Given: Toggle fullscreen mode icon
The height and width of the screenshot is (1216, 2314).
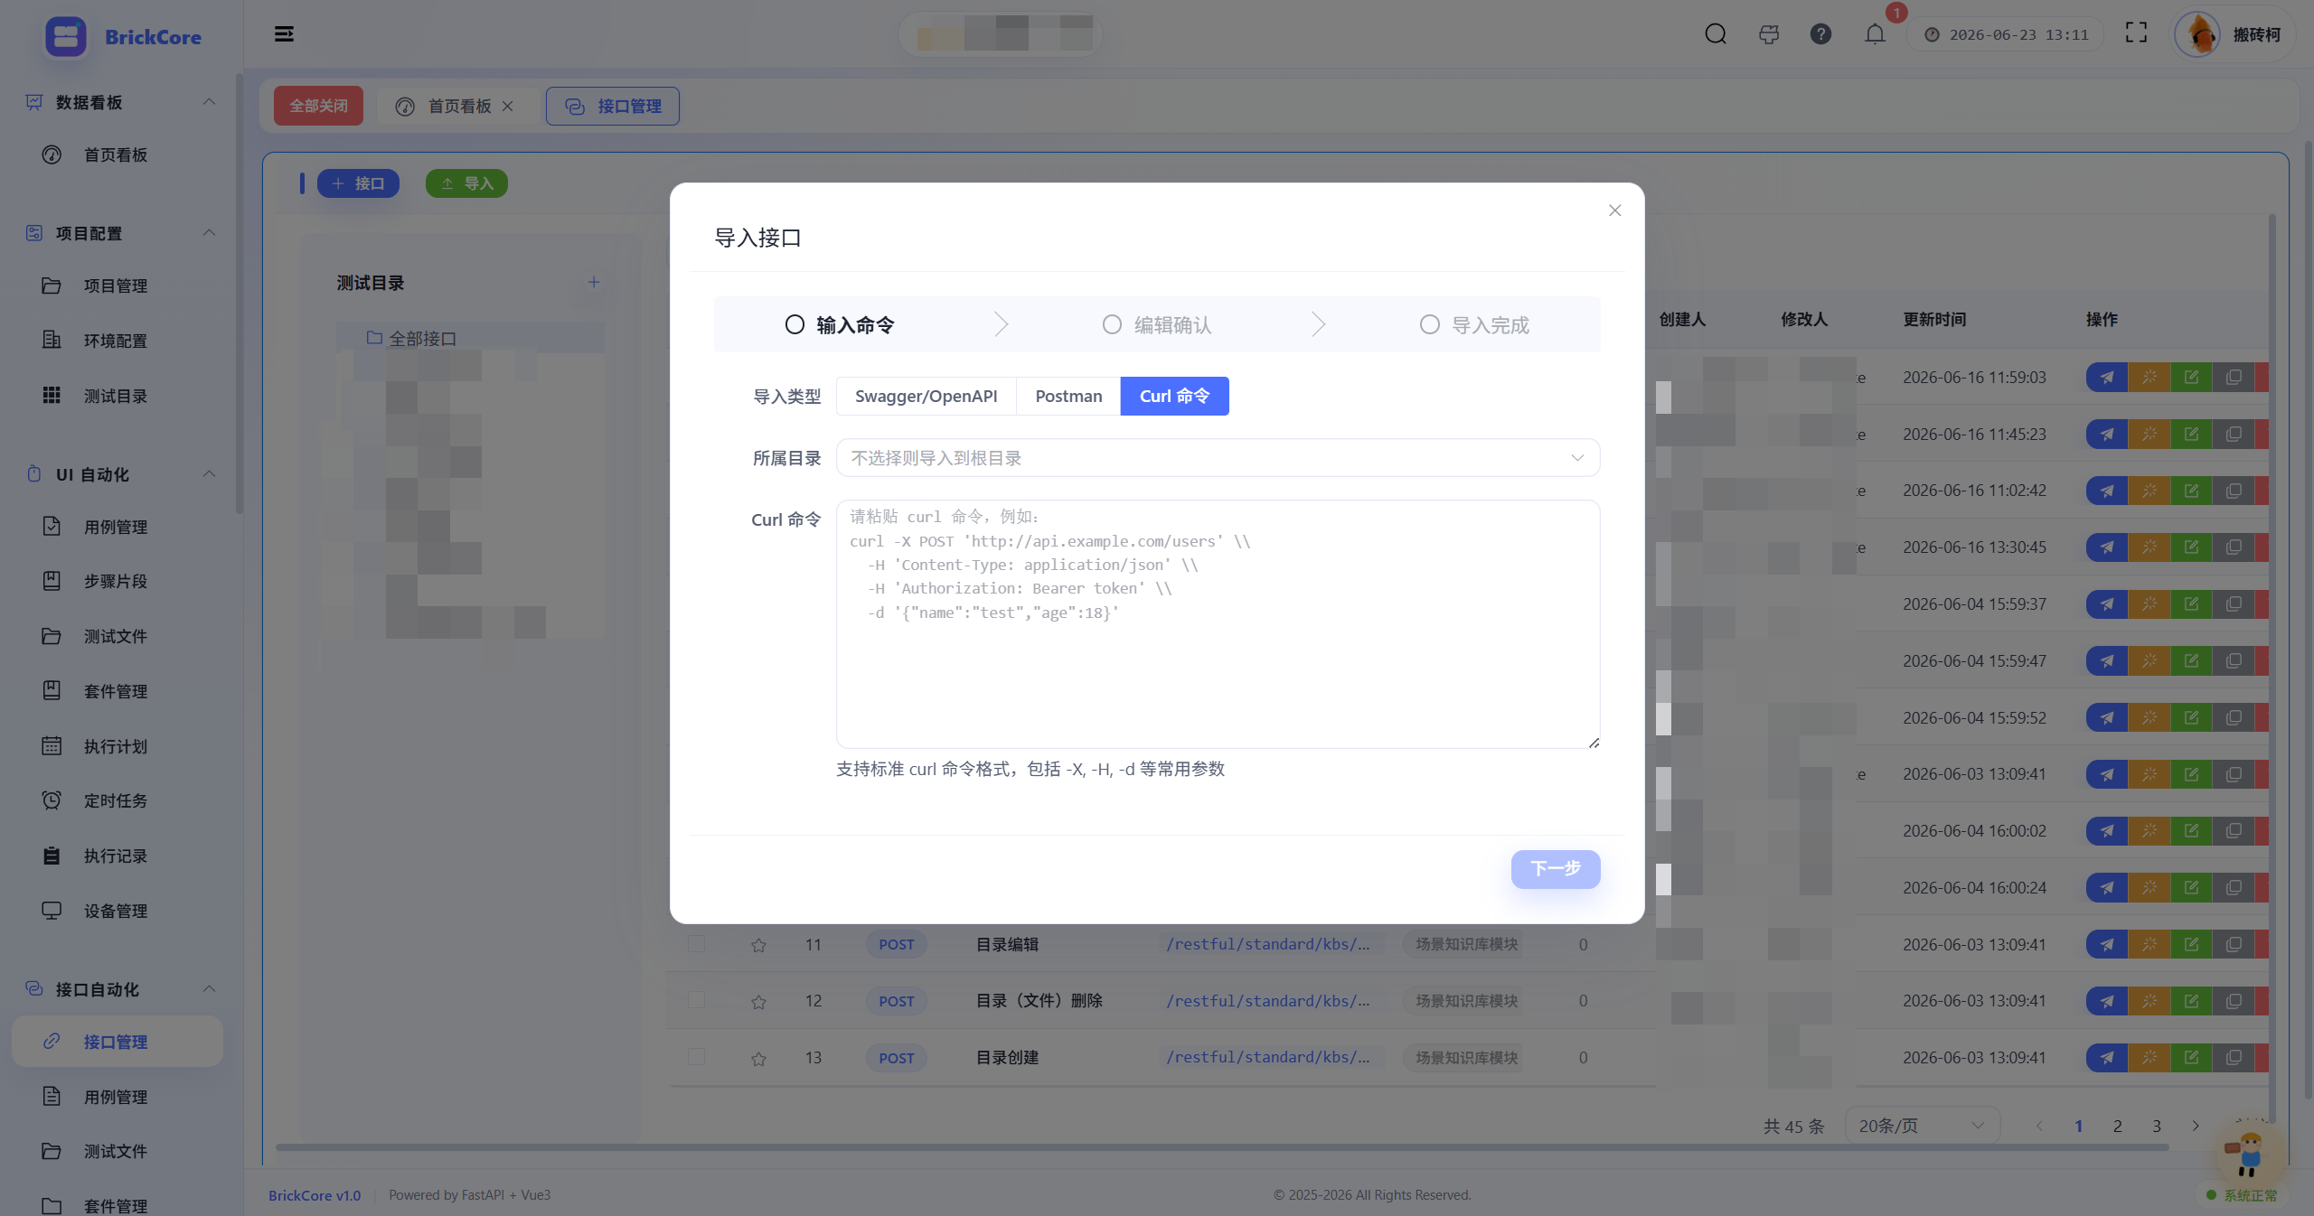Looking at the screenshot, I should click(x=2136, y=33).
